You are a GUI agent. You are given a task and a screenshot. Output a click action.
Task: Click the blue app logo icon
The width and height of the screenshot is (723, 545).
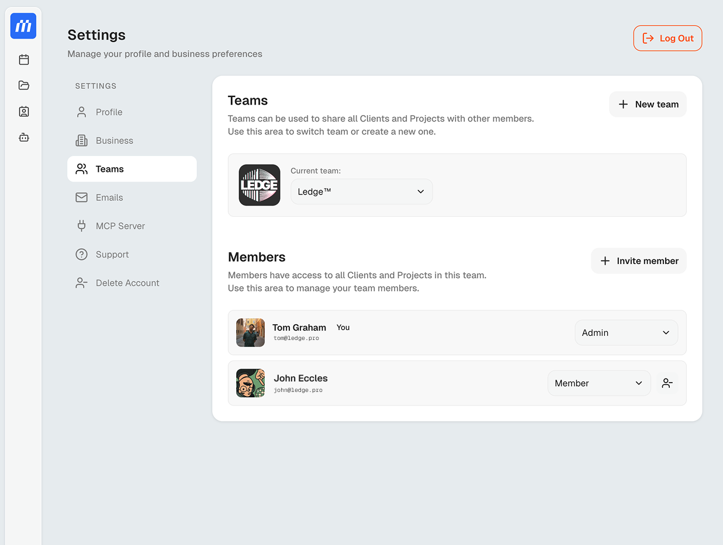[x=23, y=26]
